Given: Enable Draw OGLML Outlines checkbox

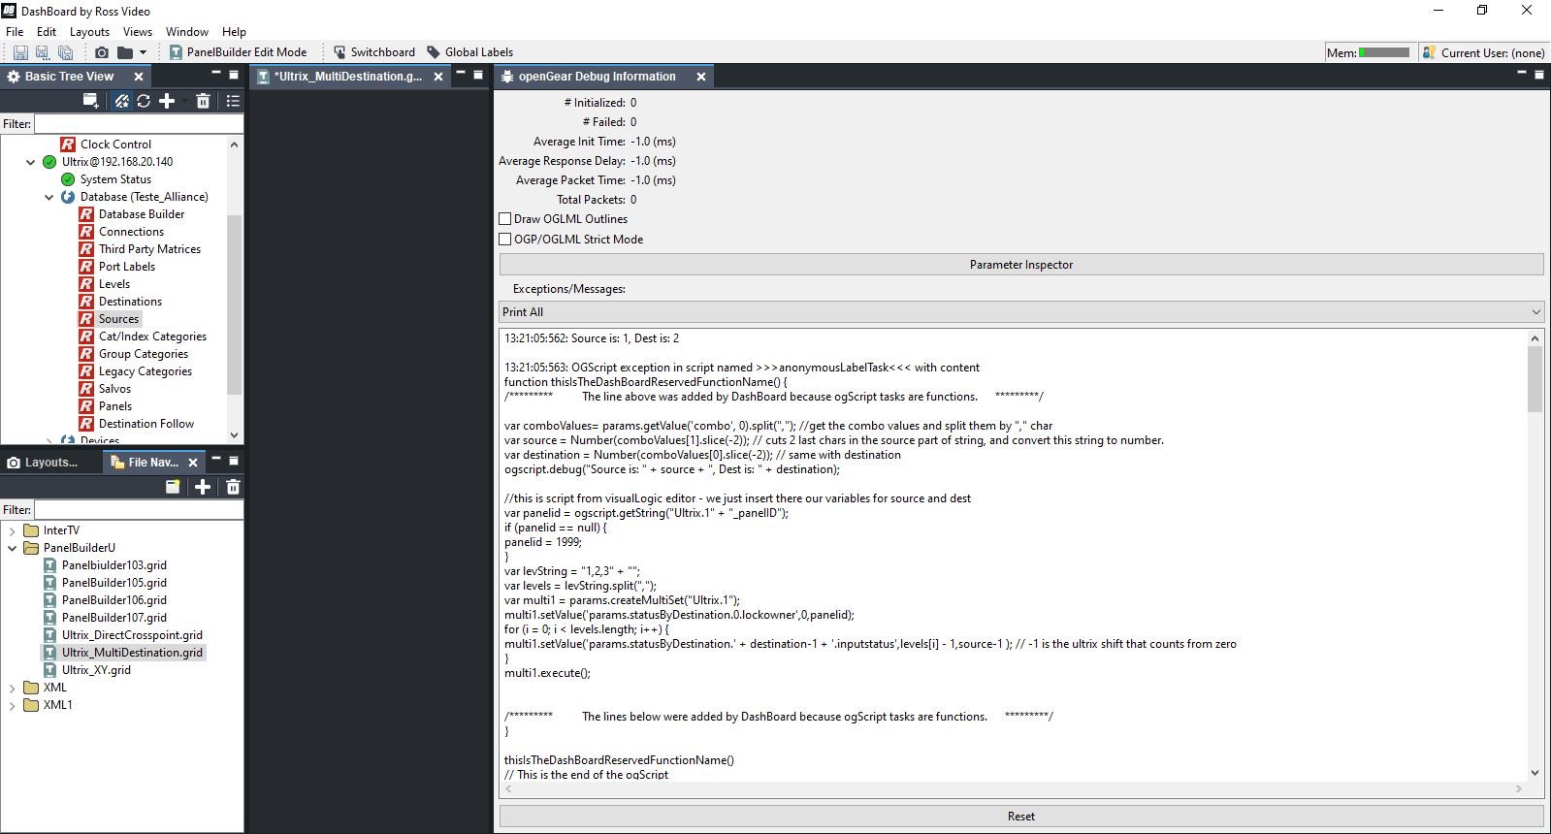Looking at the screenshot, I should tap(505, 219).
